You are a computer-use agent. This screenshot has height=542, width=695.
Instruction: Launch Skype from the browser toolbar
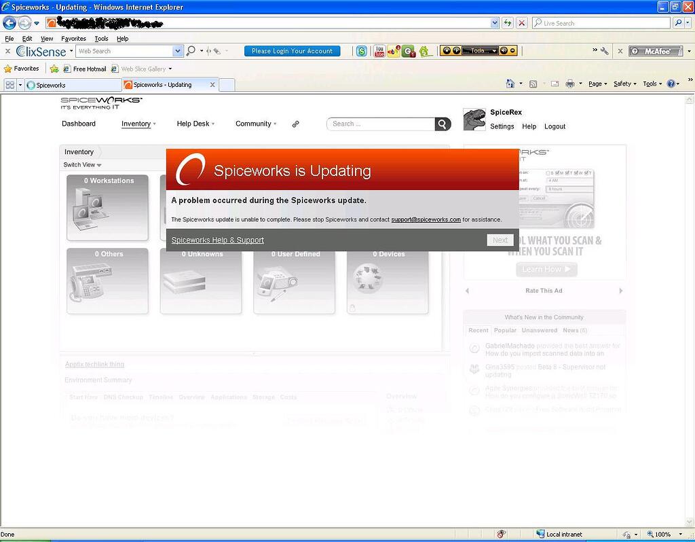point(362,50)
